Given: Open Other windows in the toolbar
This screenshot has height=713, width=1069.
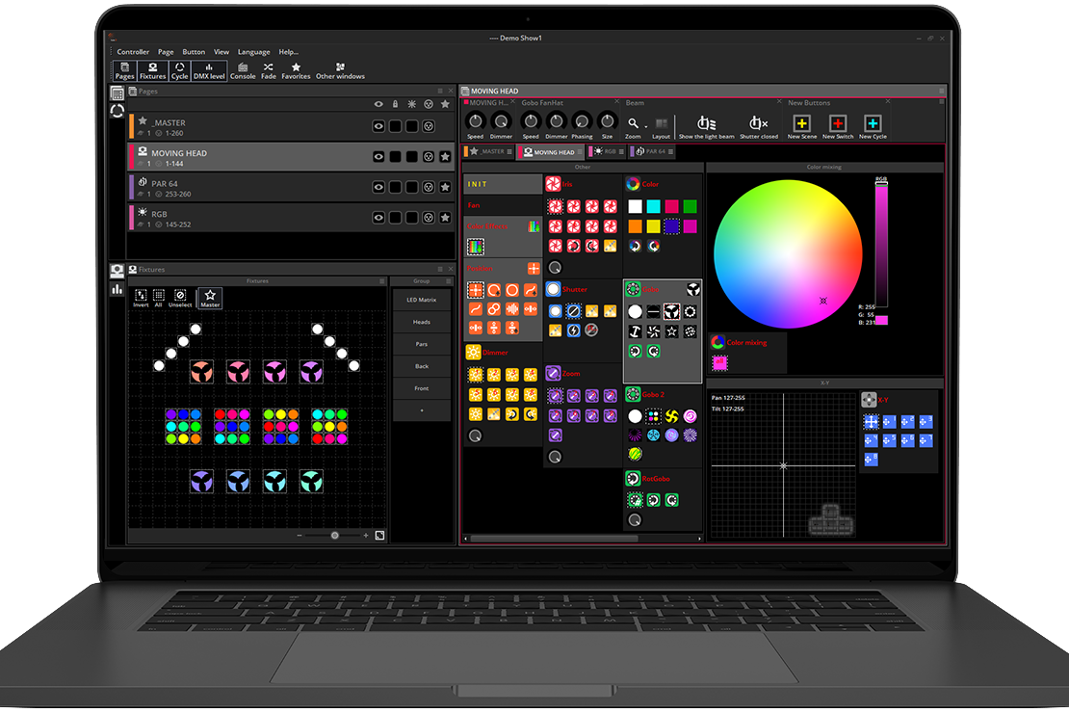Looking at the screenshot, I should coord(340,70).
